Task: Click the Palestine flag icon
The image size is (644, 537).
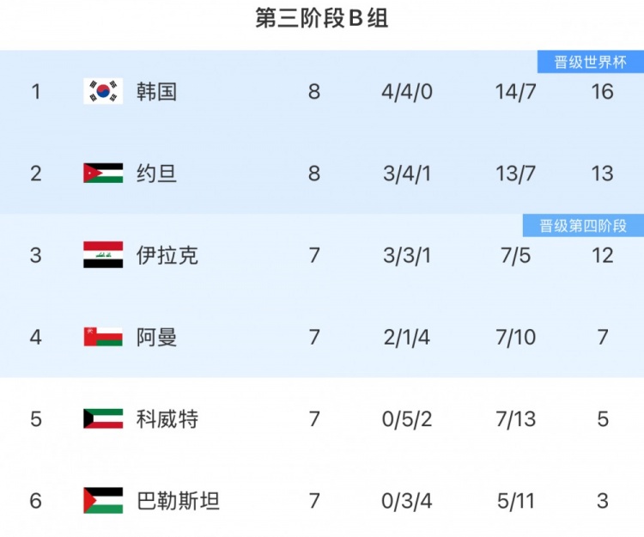Action: point(103,500)
